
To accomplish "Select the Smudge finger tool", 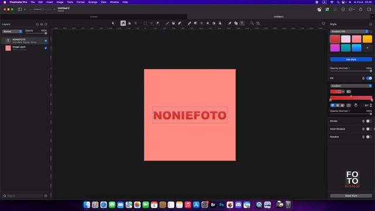I will click(220, 23).
